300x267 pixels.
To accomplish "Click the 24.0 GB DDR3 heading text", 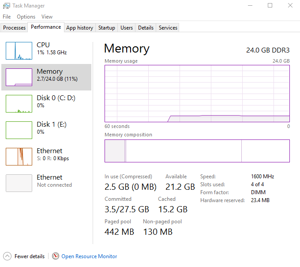I will click(x=268, y=50).
